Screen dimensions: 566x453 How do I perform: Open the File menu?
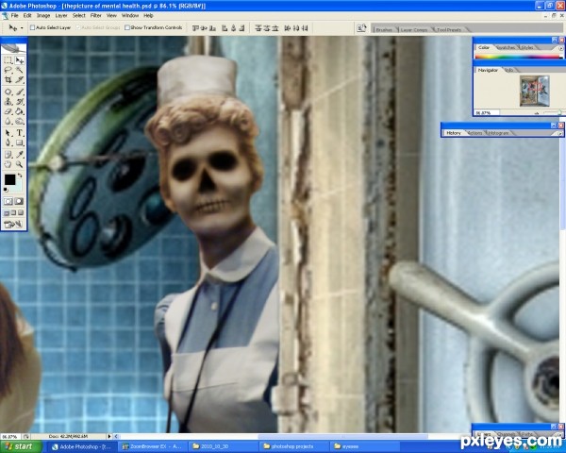point(15,15)
